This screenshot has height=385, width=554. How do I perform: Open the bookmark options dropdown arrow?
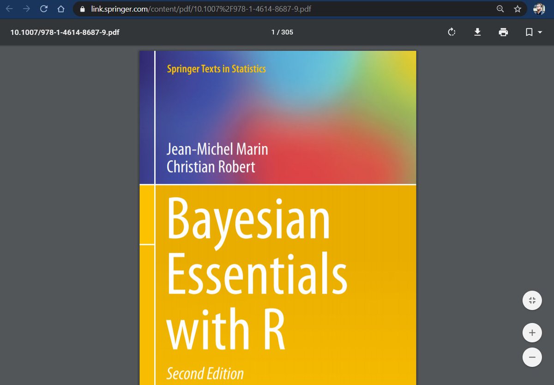point(535,32)
